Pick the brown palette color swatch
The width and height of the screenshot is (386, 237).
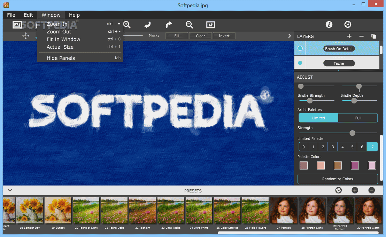(338, 165)
